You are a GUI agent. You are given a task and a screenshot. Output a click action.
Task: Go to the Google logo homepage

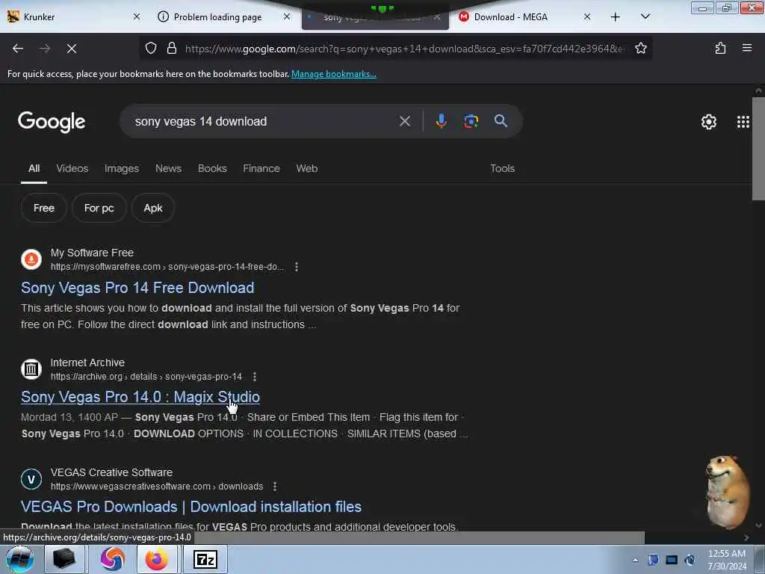52,122
